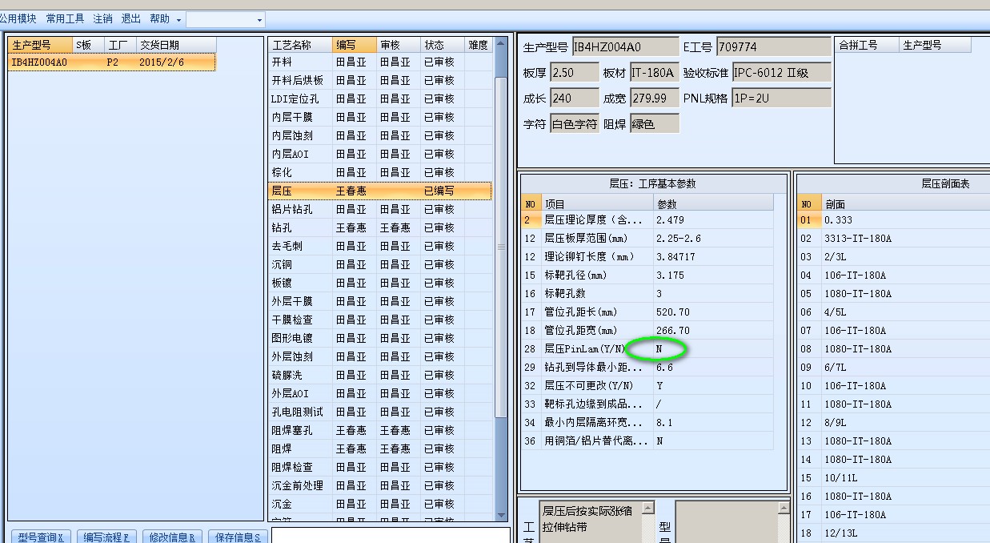Select the 沉金前处理 process row
The image size is (990, 543).
click(380, 485)
